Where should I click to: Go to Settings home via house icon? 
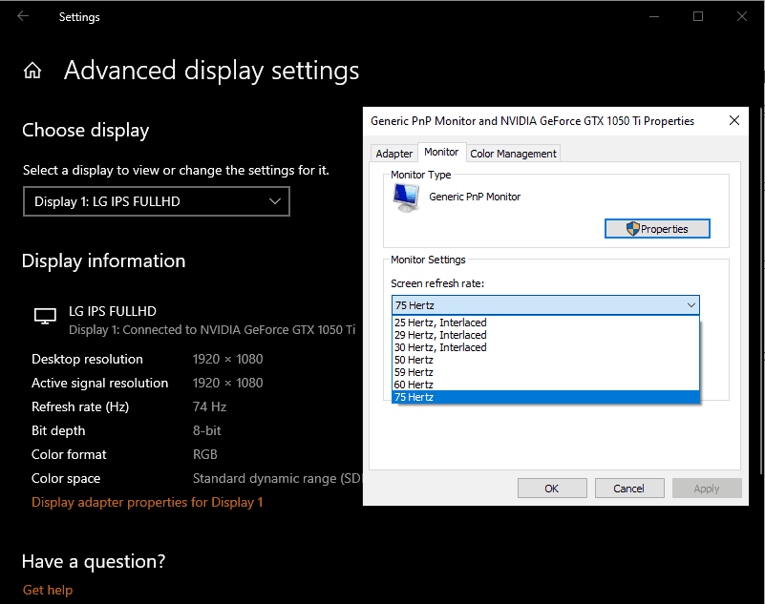point(32,71)
